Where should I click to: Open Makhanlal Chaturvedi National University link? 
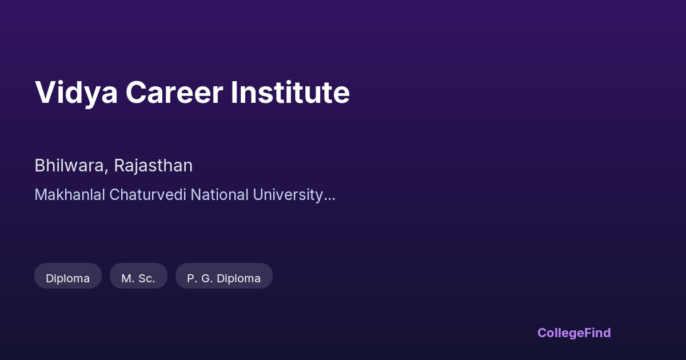pyautogui.click(x=184, y=195)
